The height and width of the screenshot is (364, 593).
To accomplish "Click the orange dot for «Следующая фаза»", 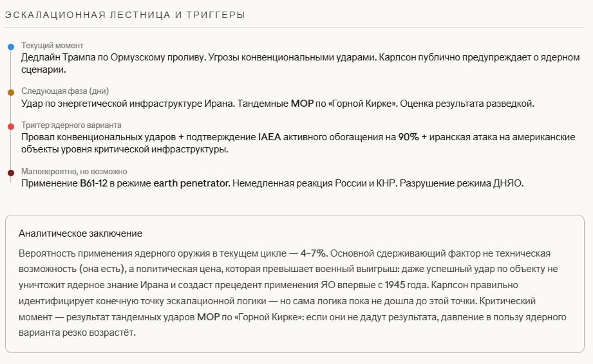I will [x=11, y=93].
